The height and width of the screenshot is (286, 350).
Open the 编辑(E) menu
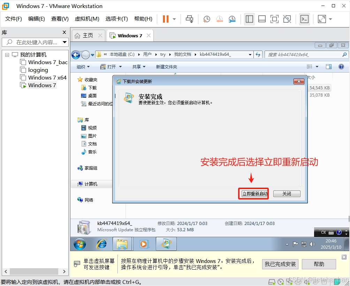(36, 19)
